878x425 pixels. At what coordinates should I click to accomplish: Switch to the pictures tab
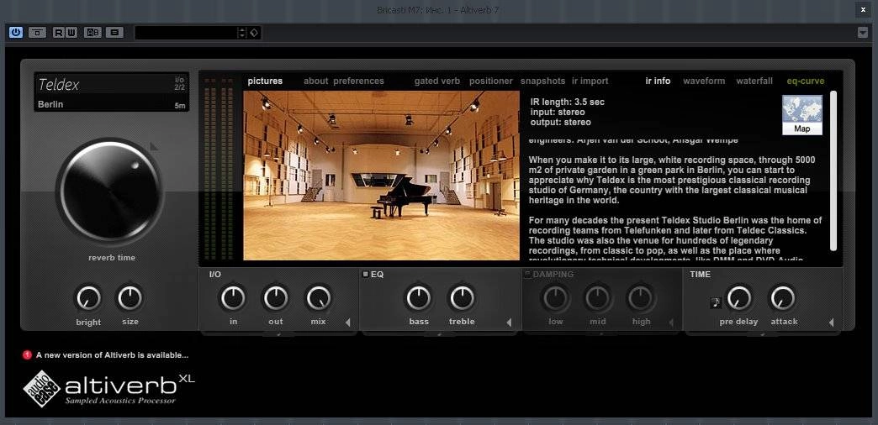(x=265, y=81)
